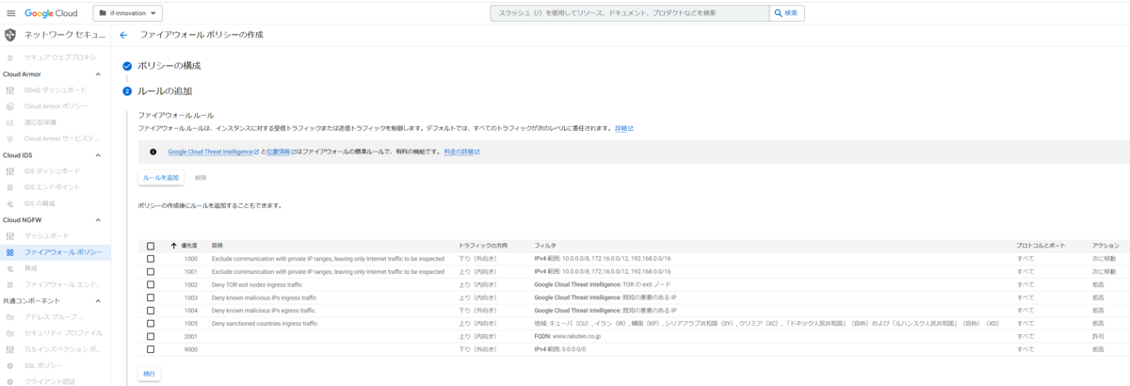The height and width of the screenshot is (386, 1130).
Task: Collapse the Cloud Armor sidebar section
Action: pos(98,74)
